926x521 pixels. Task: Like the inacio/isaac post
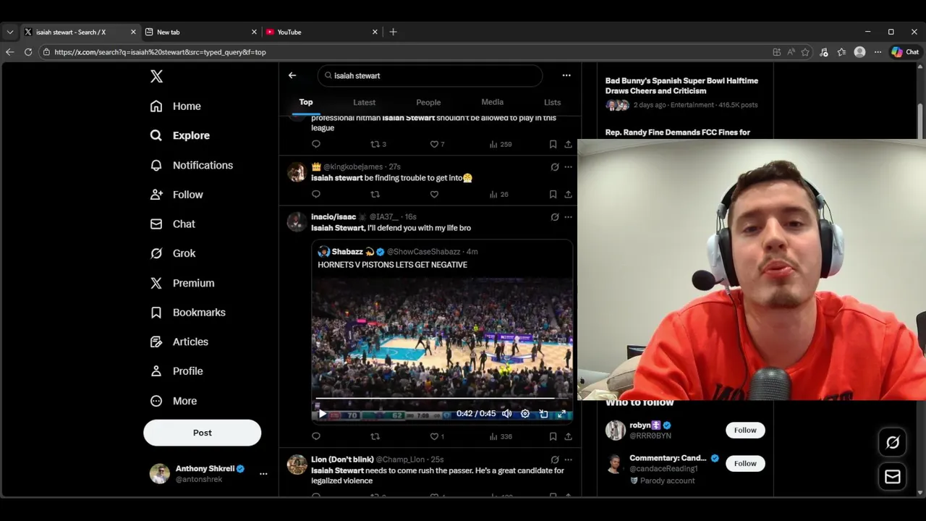click(x=437, y=436)
